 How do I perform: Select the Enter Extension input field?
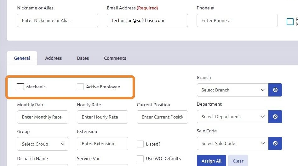click(102, 144)
